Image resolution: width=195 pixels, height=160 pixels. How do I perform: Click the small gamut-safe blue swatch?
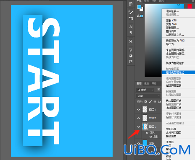coord(142,16)
